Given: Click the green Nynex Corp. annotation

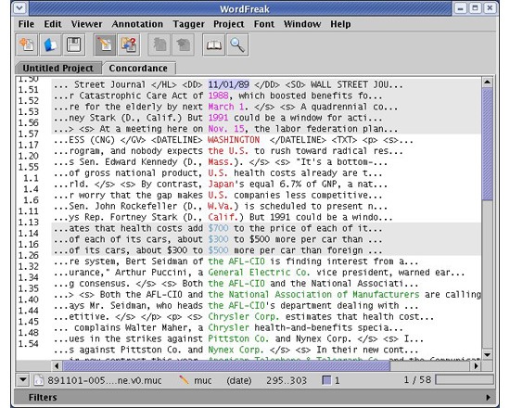Looking at the screenshot, I should tap(236, 351).
